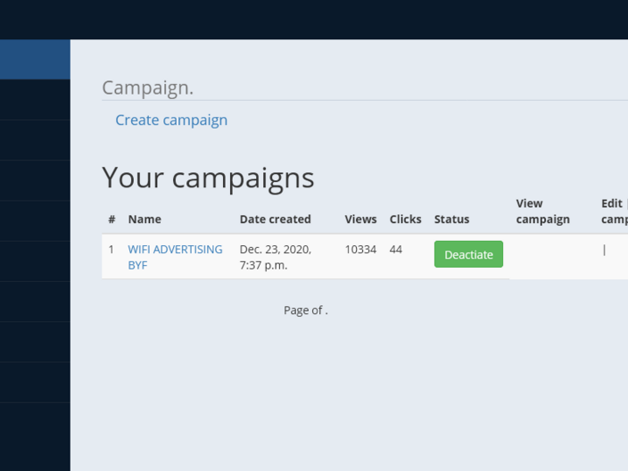Open the WIFI ADVERTISING BYF campaign
Image resolution: width=628 pixels, height=471 pixels.
point(175,250)
